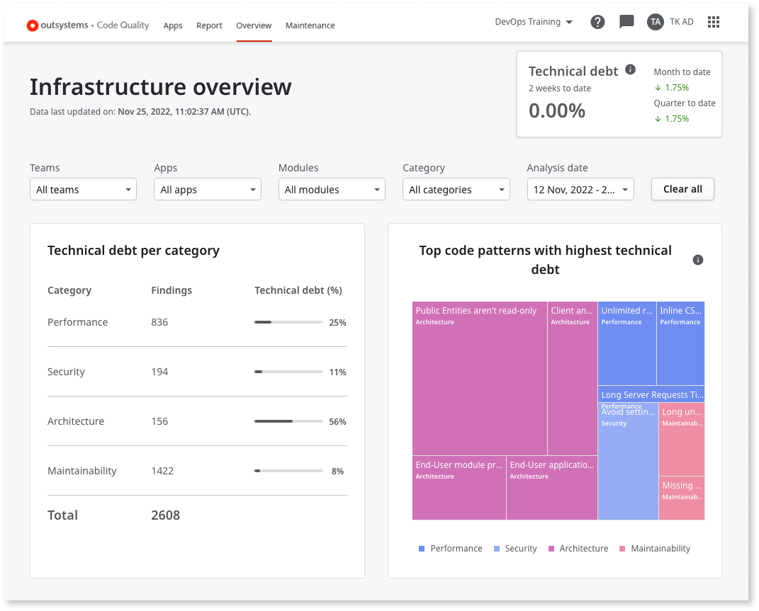Click the Clear all button
The height and width of the screenshot is (611, 759).
tap(682, 189)
